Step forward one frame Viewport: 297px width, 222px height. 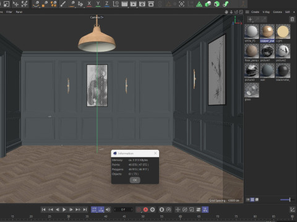coord(71,210)
